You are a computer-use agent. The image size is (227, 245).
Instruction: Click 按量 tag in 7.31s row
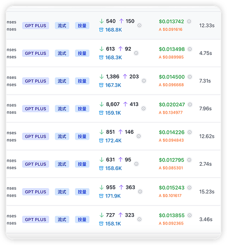pyautogui.click(x=82, y=81)
